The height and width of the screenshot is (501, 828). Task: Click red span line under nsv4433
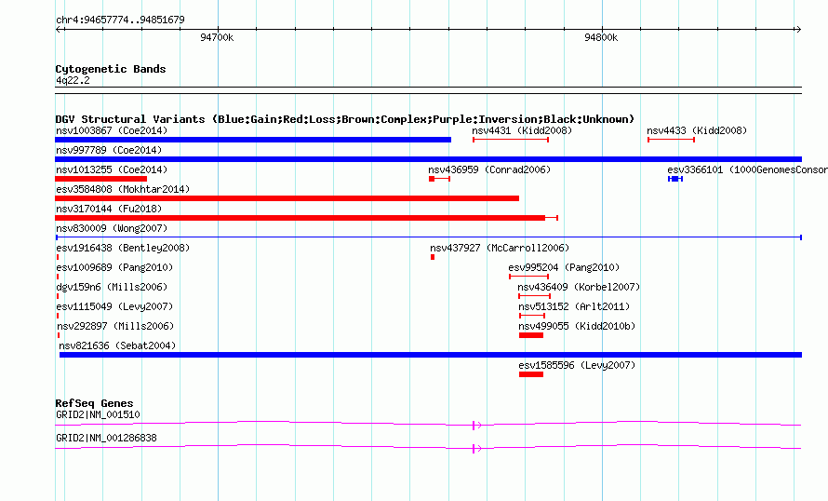pyautogui.click(x=671, y=140)
